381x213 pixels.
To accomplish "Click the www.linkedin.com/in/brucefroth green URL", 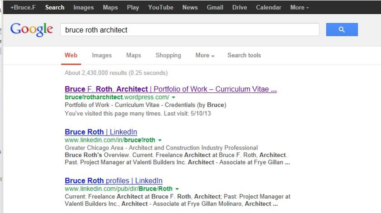I will [x=110, y=140].
